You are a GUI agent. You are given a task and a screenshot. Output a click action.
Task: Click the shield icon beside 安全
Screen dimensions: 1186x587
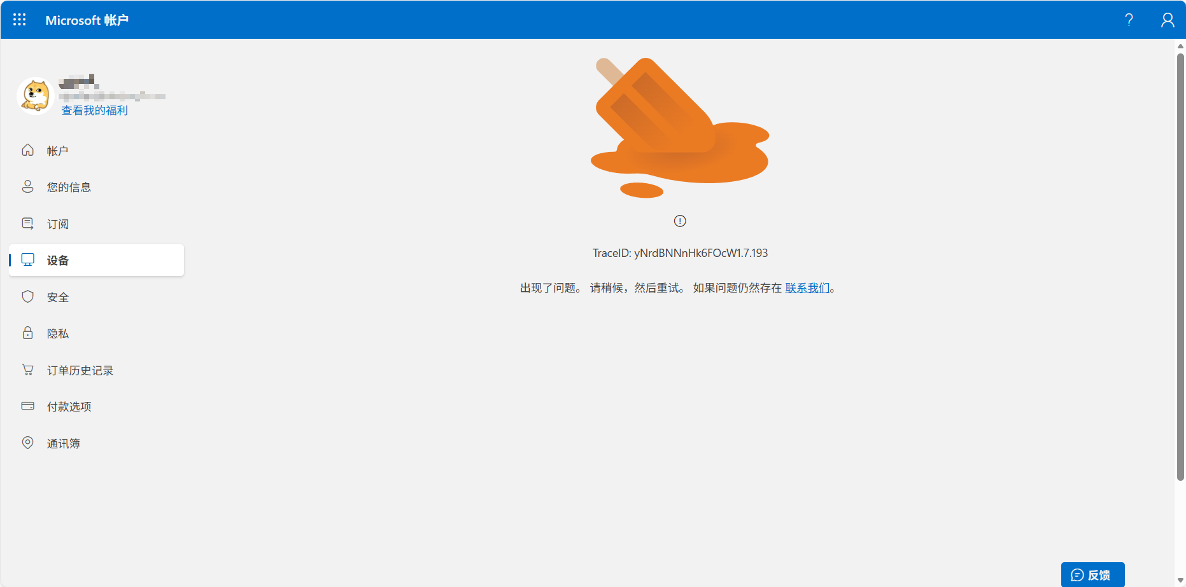[28, 296]
